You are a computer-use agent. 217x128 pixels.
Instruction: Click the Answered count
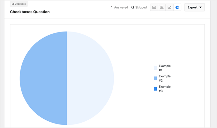(121, 7)
